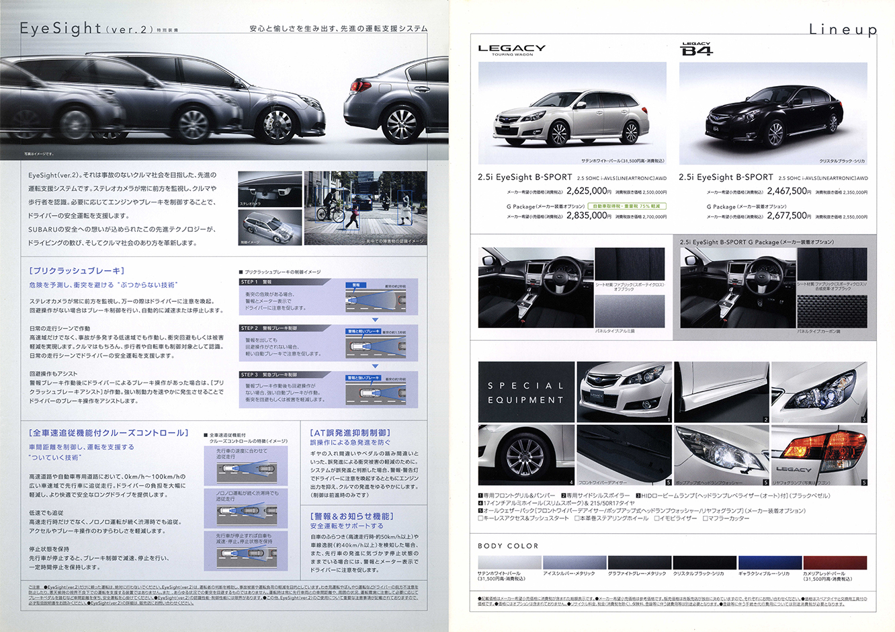Click the クリスタルブラック・シリカ caption under the B4 photo
895x632 pixels.
pyautogui.click(x=842, y=161)
